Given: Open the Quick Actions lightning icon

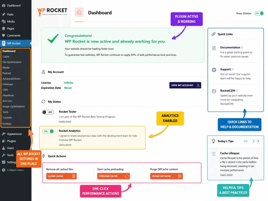Looking at the screenshot, I should (x=44, y=156).
